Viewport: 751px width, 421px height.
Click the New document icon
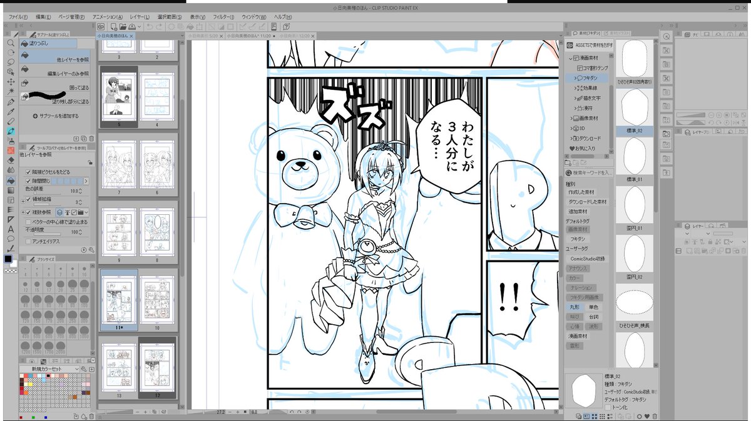113,26
